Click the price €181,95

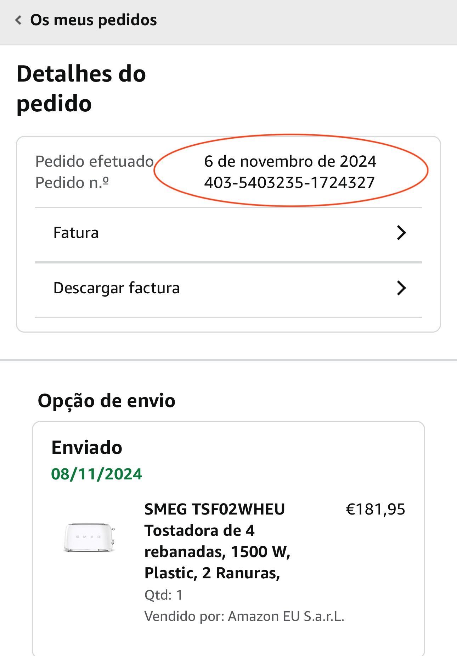pos(376,509)
